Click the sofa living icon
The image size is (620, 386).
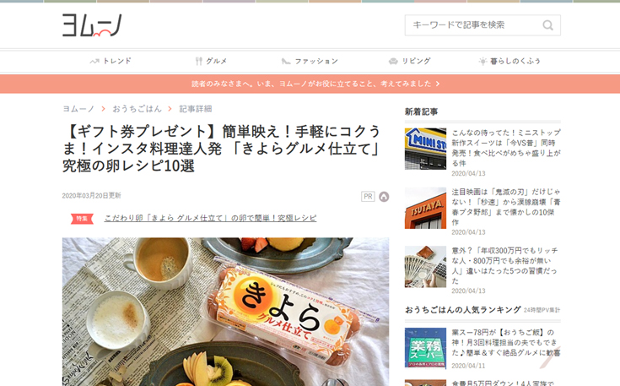(393, 62)
